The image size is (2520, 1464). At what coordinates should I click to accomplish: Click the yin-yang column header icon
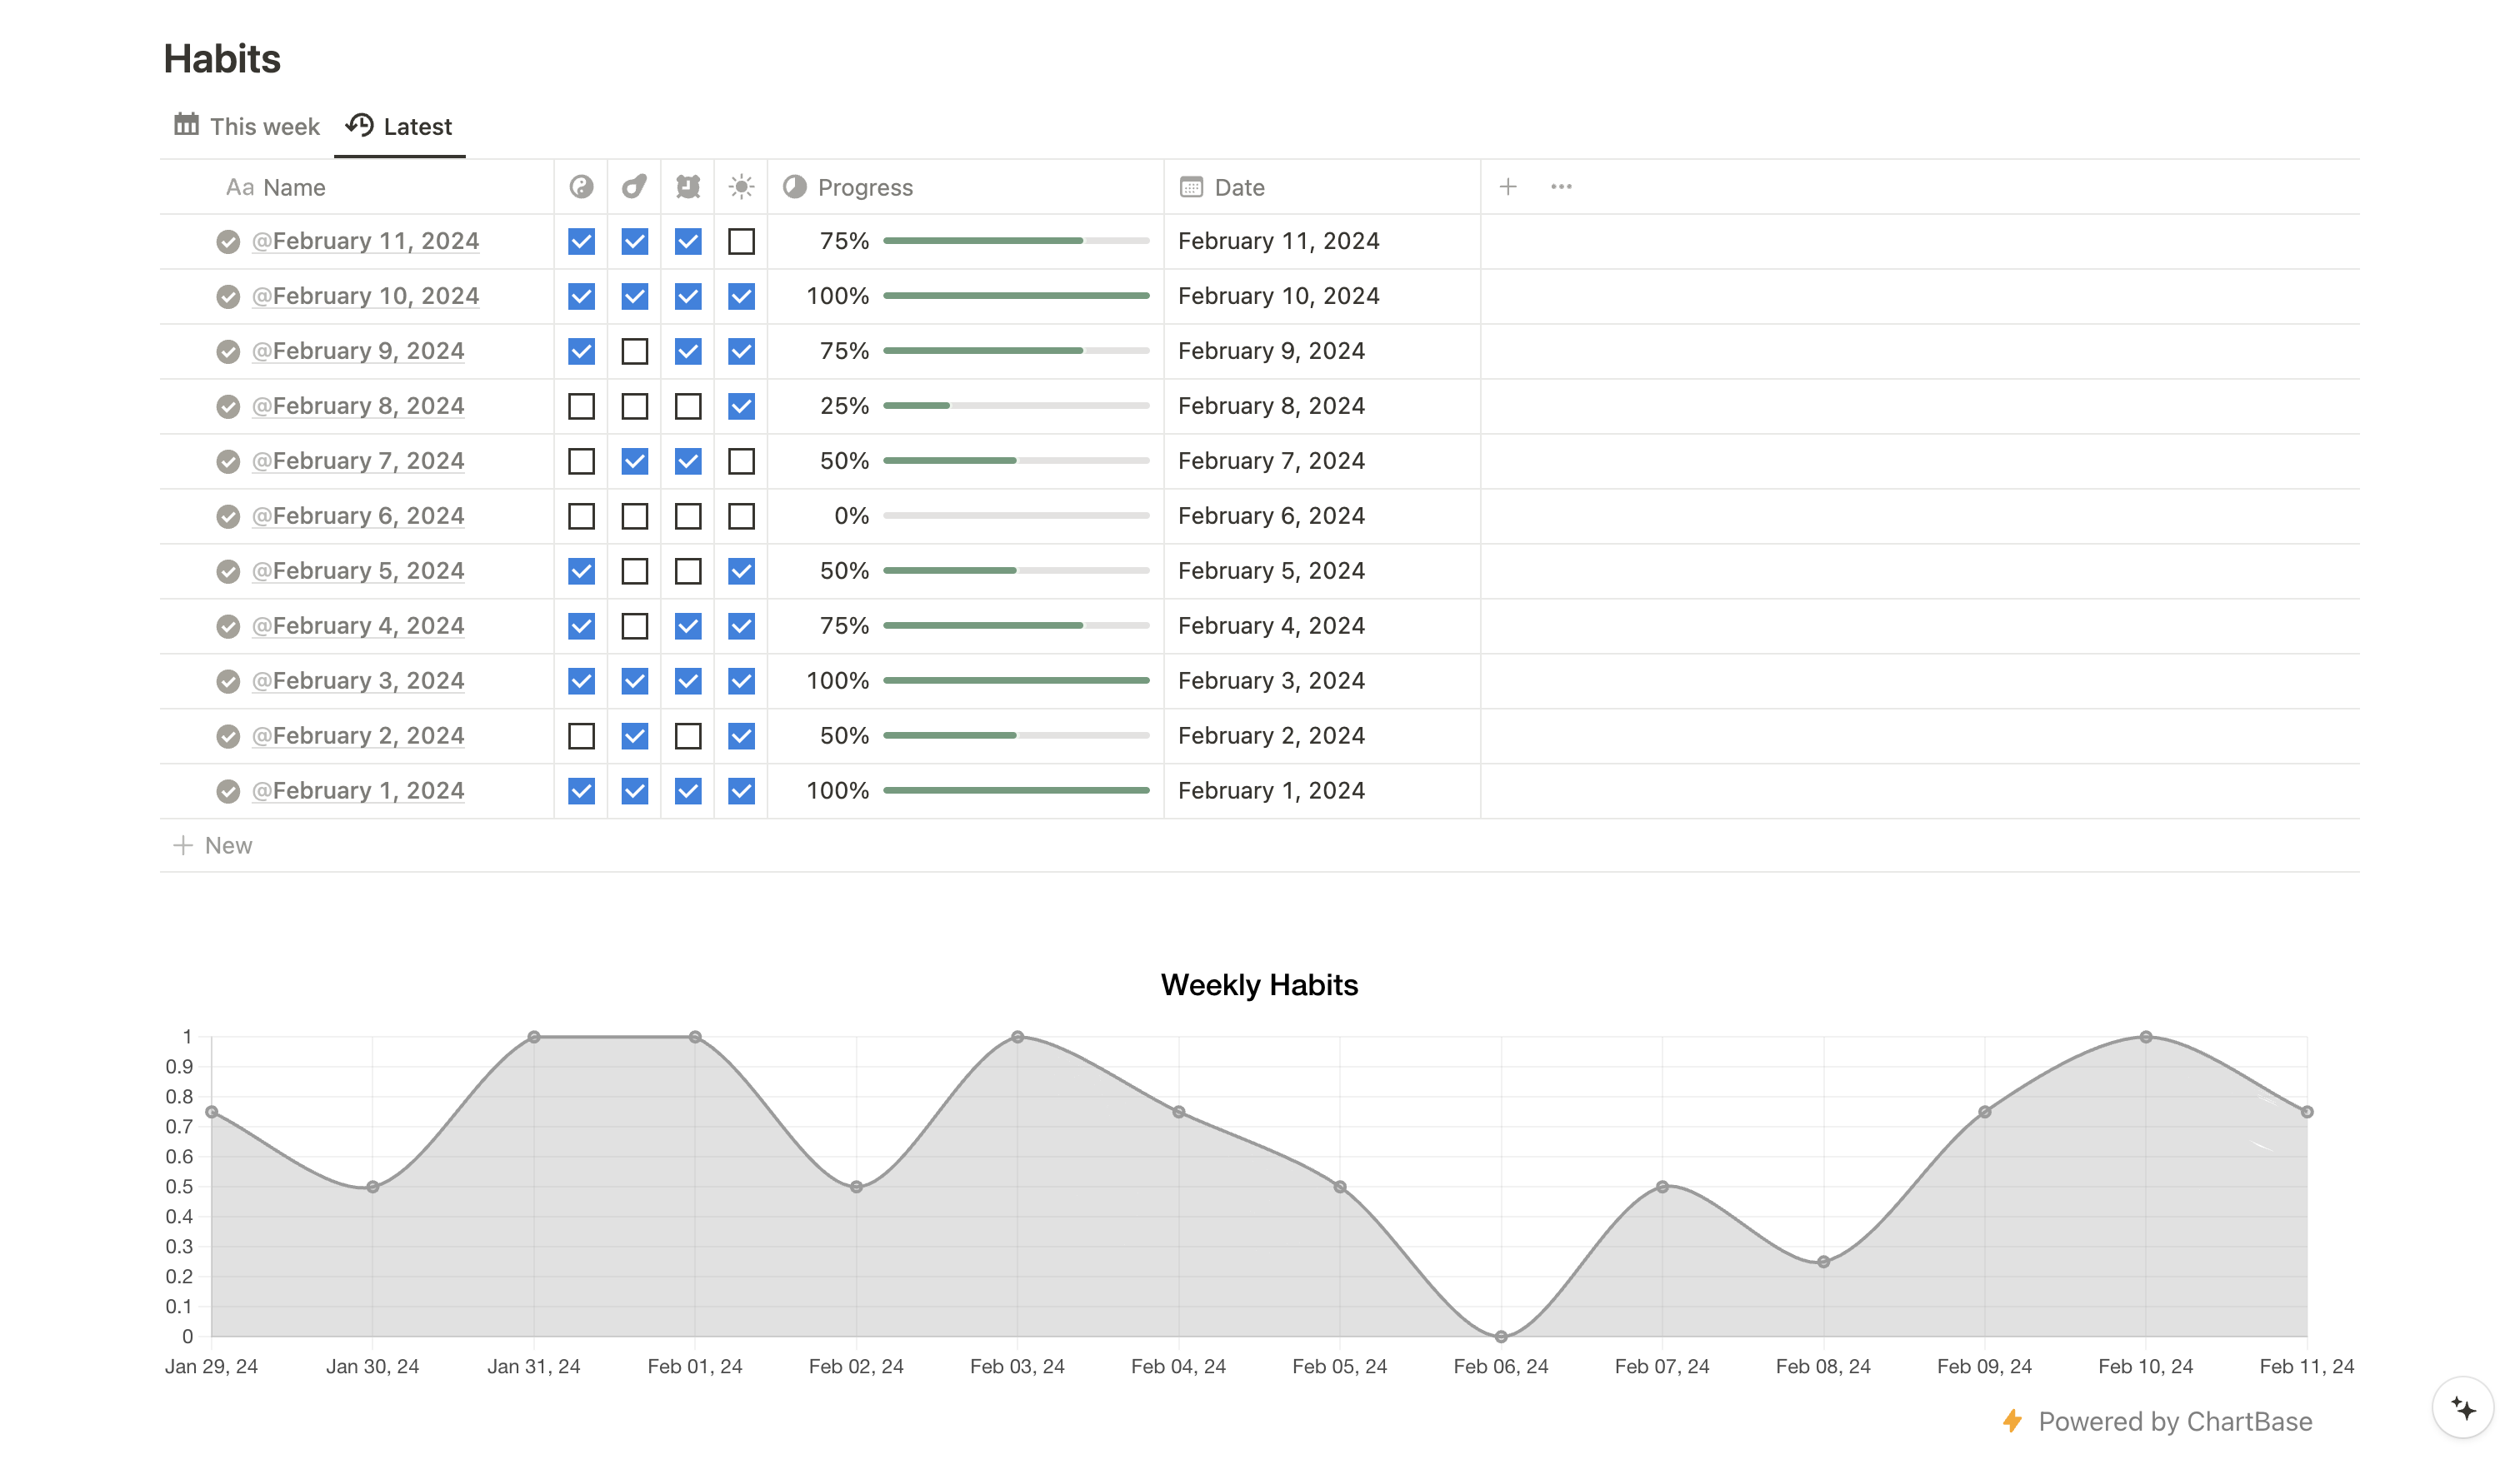point(581,187)
